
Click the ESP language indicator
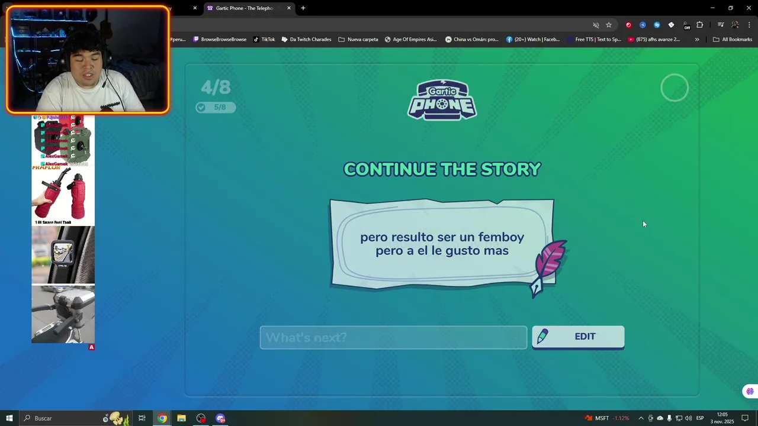(x=700, y=418)
